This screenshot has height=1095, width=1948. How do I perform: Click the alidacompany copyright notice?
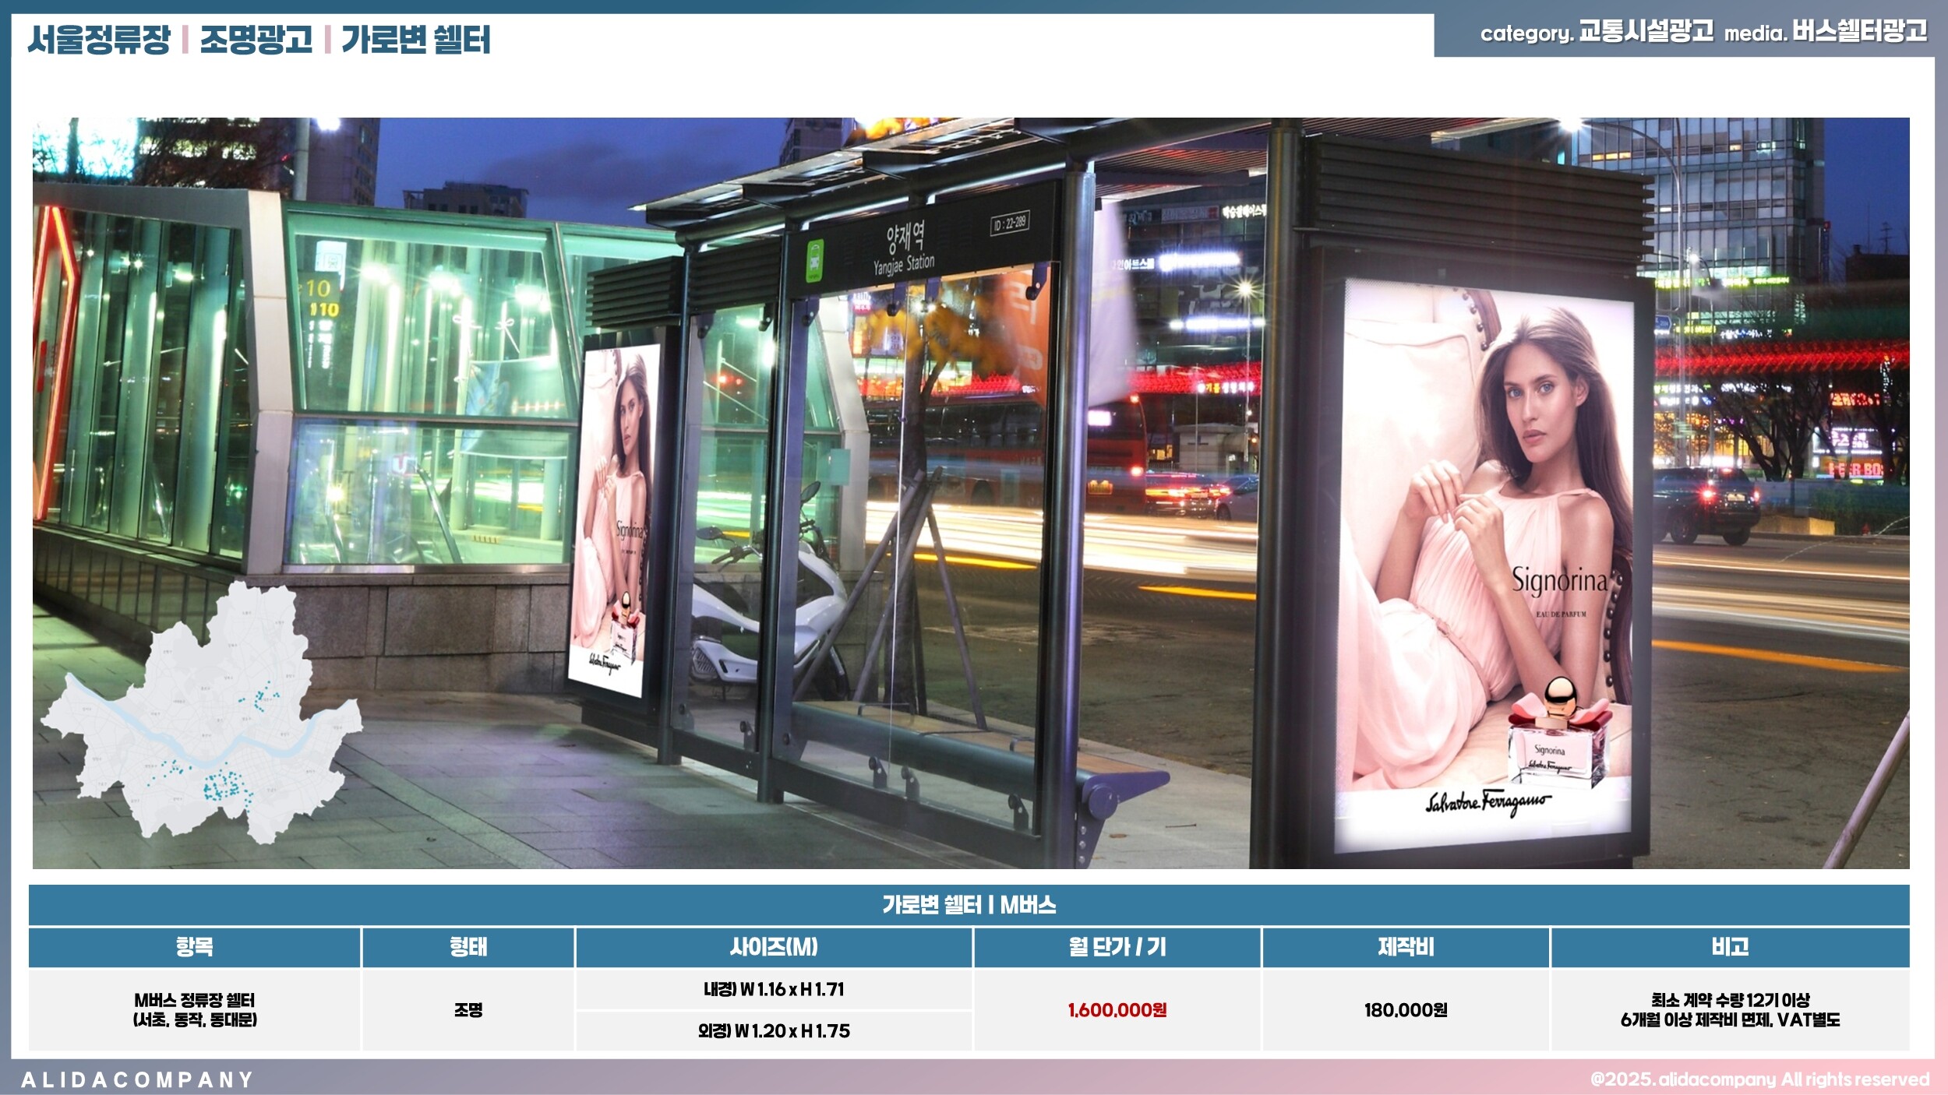[1759, 1079]
